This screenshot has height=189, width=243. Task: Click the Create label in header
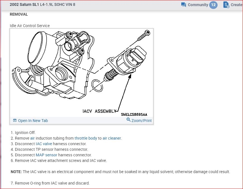[x=237, y=5]
